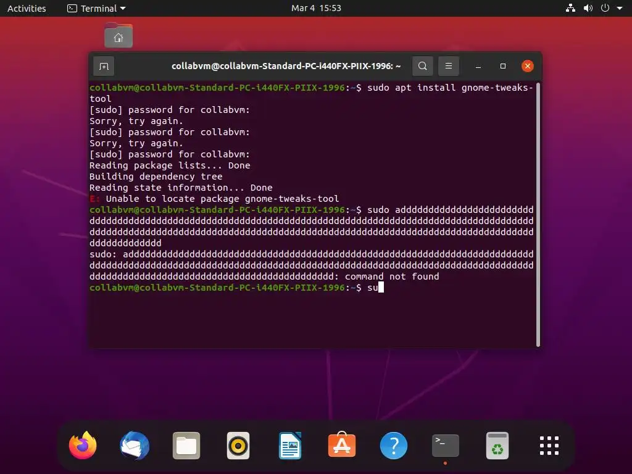Click 'command not found' text

tap(392, 276)
